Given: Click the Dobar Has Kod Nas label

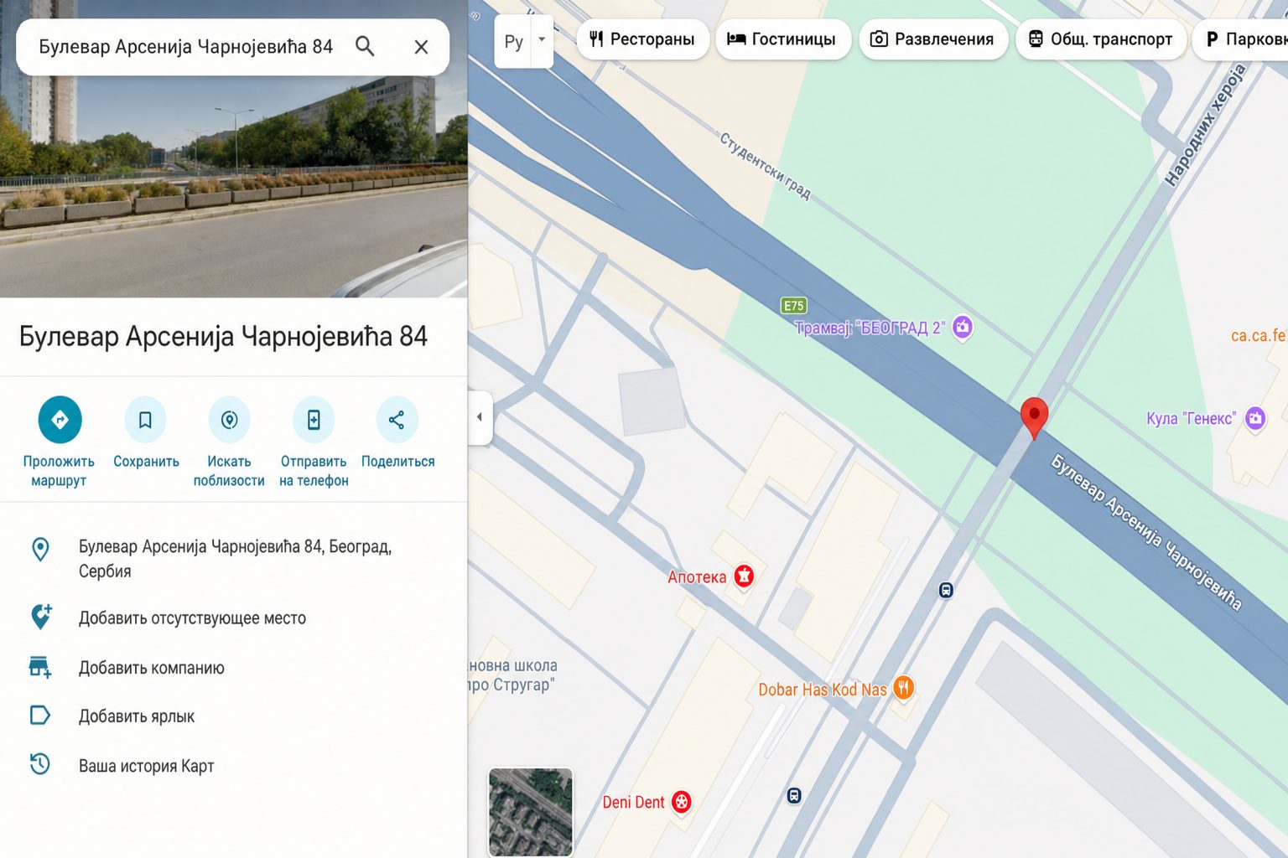Looking at the screenshot, I should [x=823, y=690].
